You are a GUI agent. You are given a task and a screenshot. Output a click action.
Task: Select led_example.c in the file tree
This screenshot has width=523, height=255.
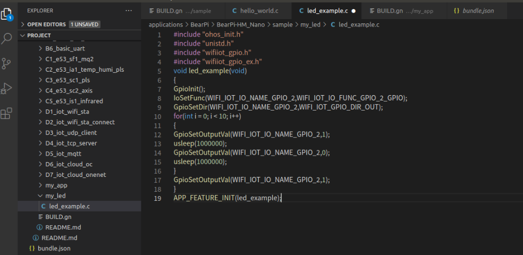pyautogui.click(x=69, y=206)
